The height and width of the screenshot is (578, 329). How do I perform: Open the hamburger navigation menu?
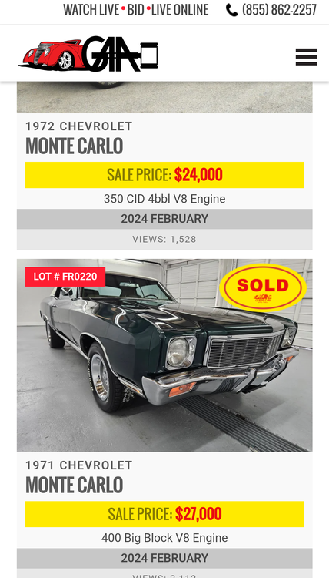[306, 57]
